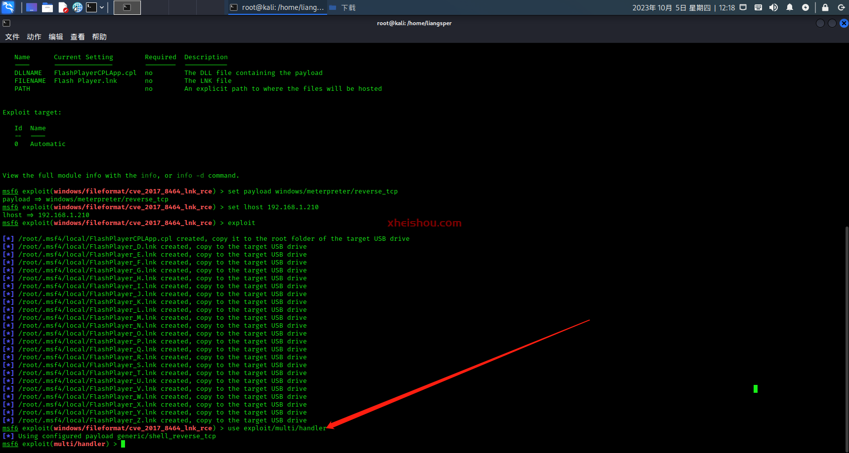Click the terminal vertical scrollbar handle
849x453 pixels.
[x=847, y=339]
